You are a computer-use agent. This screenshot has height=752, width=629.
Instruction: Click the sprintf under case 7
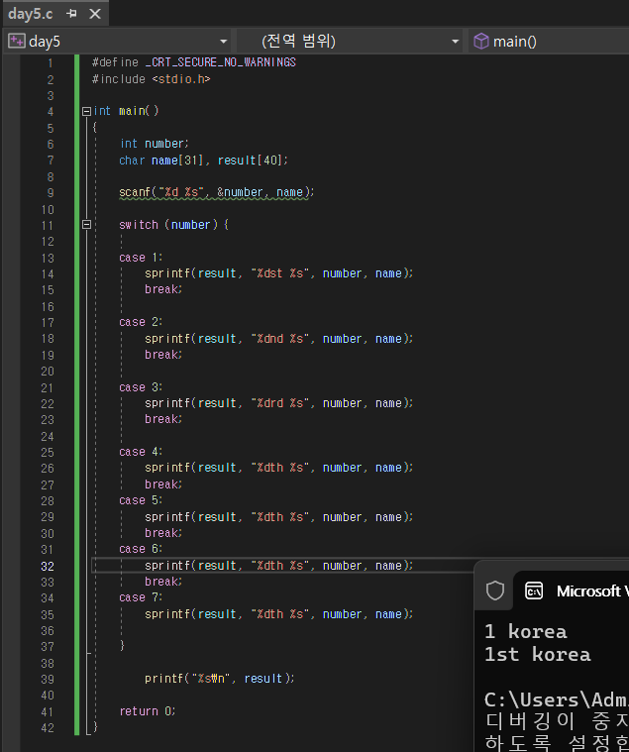pyautogui.click(x=279, y=614)
